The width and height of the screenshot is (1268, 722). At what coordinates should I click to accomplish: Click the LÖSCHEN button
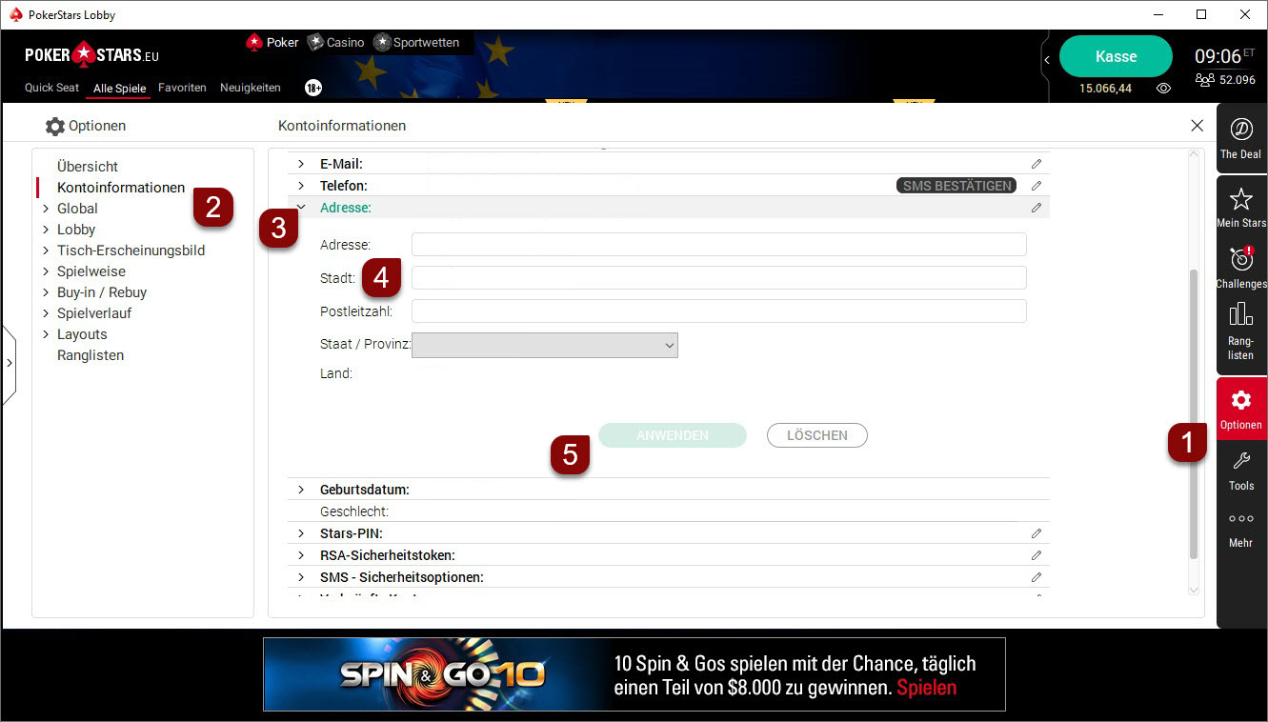coord(817,435)
